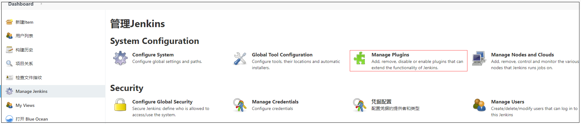581x124 pixels.
Task: Click the green Manage Plugins puzzle icon
Action: 359,58
